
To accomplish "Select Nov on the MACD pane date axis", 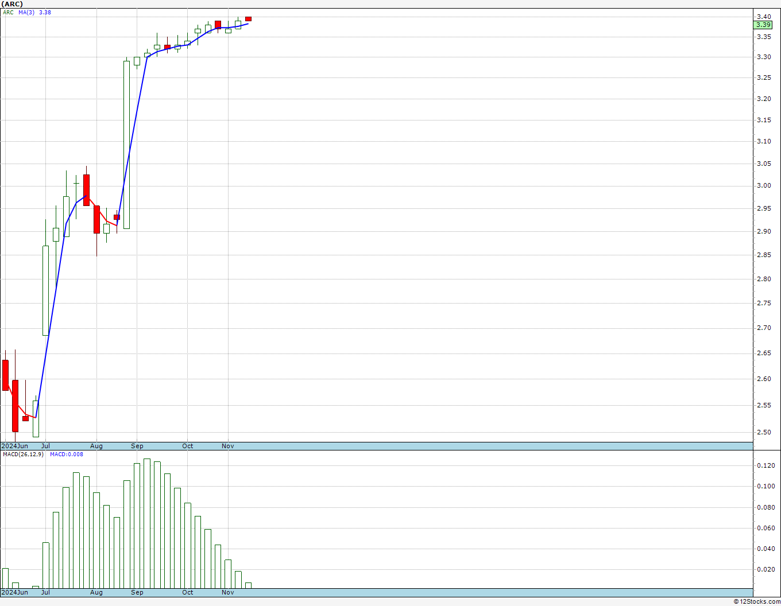I will (x=228, y=592).
